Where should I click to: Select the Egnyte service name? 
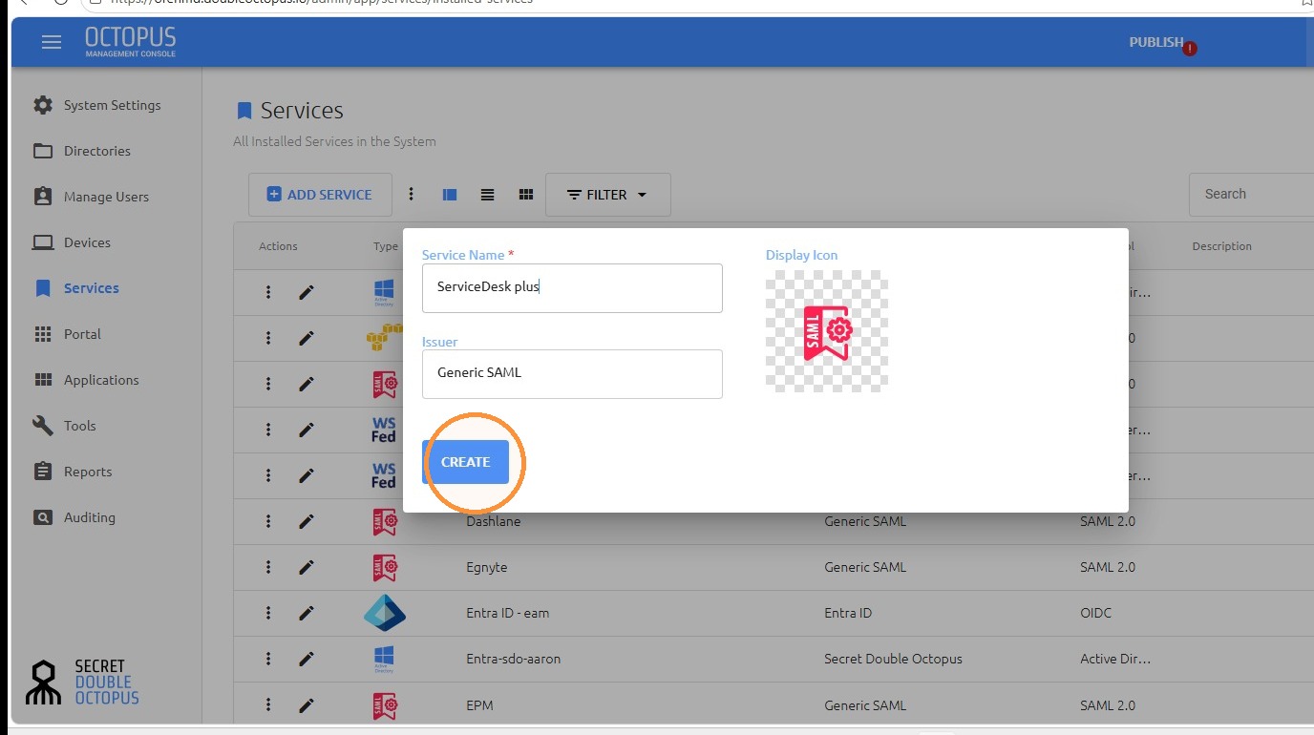486,567
